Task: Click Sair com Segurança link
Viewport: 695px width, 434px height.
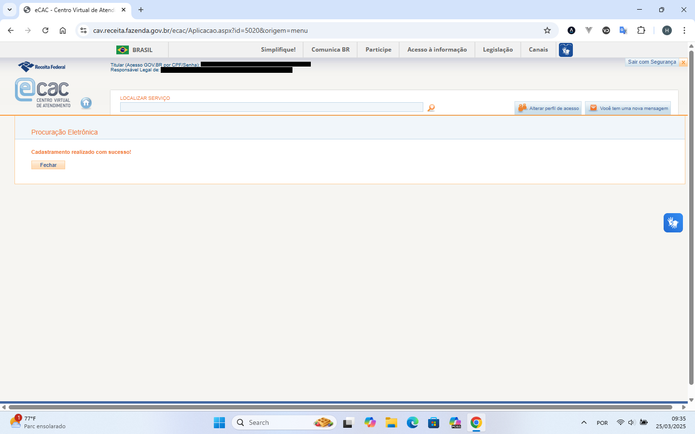Action: [x=652, y=62]
